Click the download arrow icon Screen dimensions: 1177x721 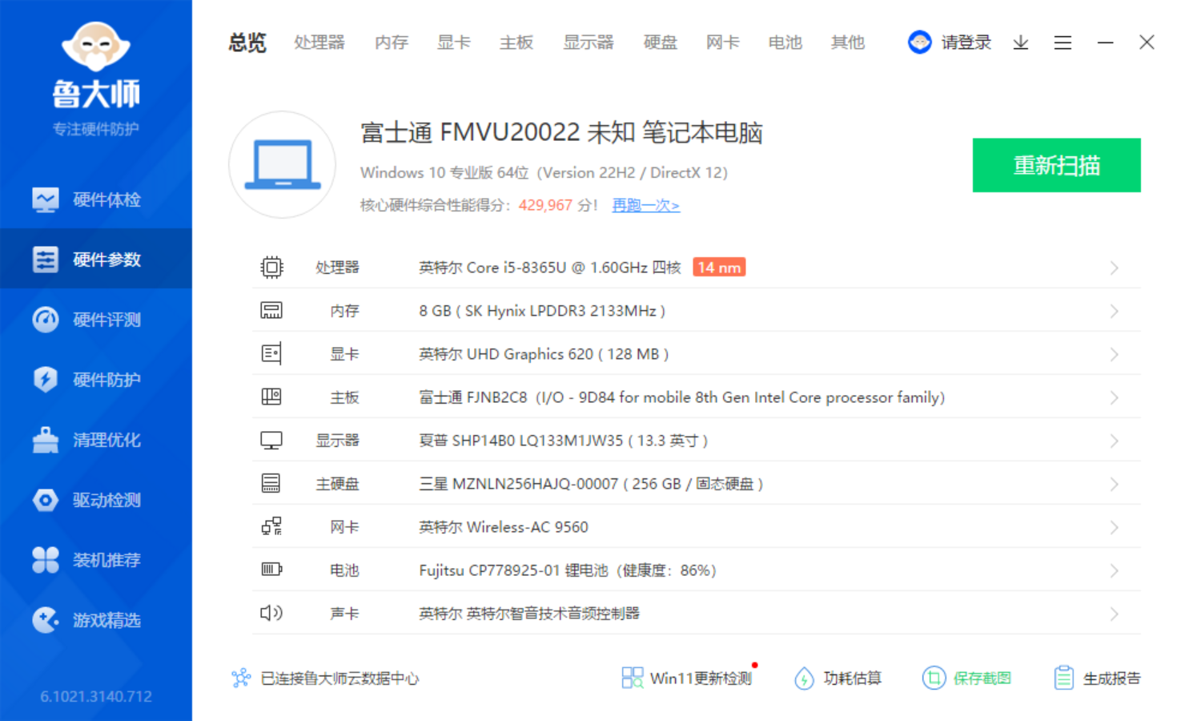point(1021,42)
